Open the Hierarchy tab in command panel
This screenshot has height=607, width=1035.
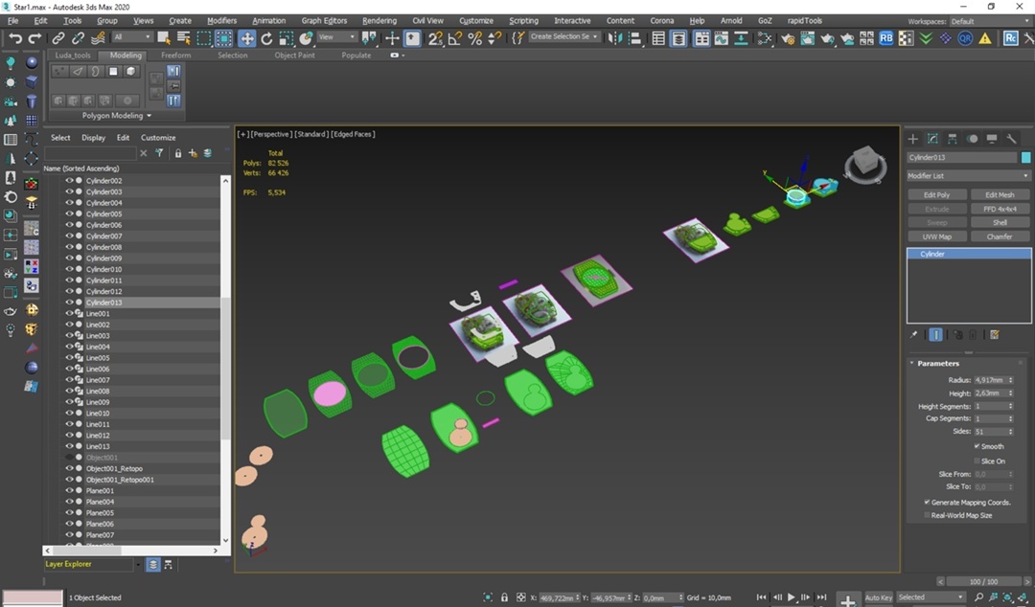(952, 139)
